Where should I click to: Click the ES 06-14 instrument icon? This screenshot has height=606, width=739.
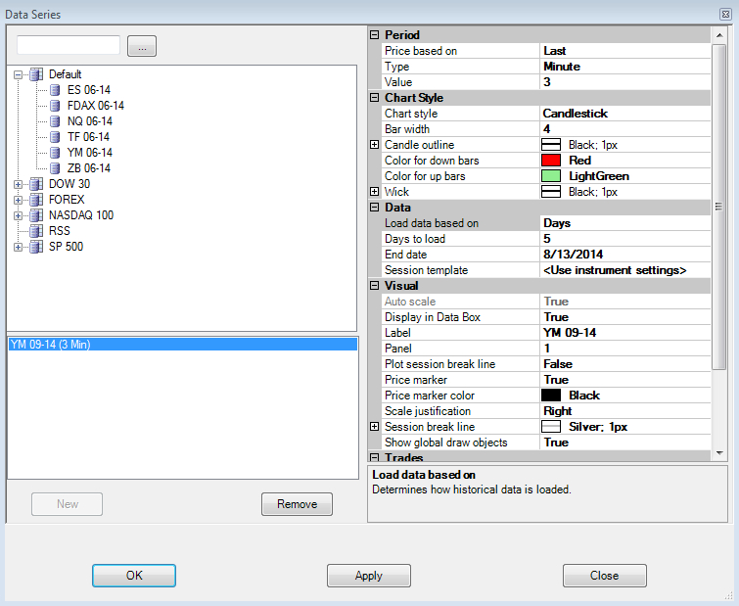(x=55, y=90)
